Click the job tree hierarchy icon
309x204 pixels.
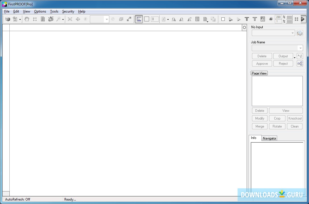[x=300, y=64]
